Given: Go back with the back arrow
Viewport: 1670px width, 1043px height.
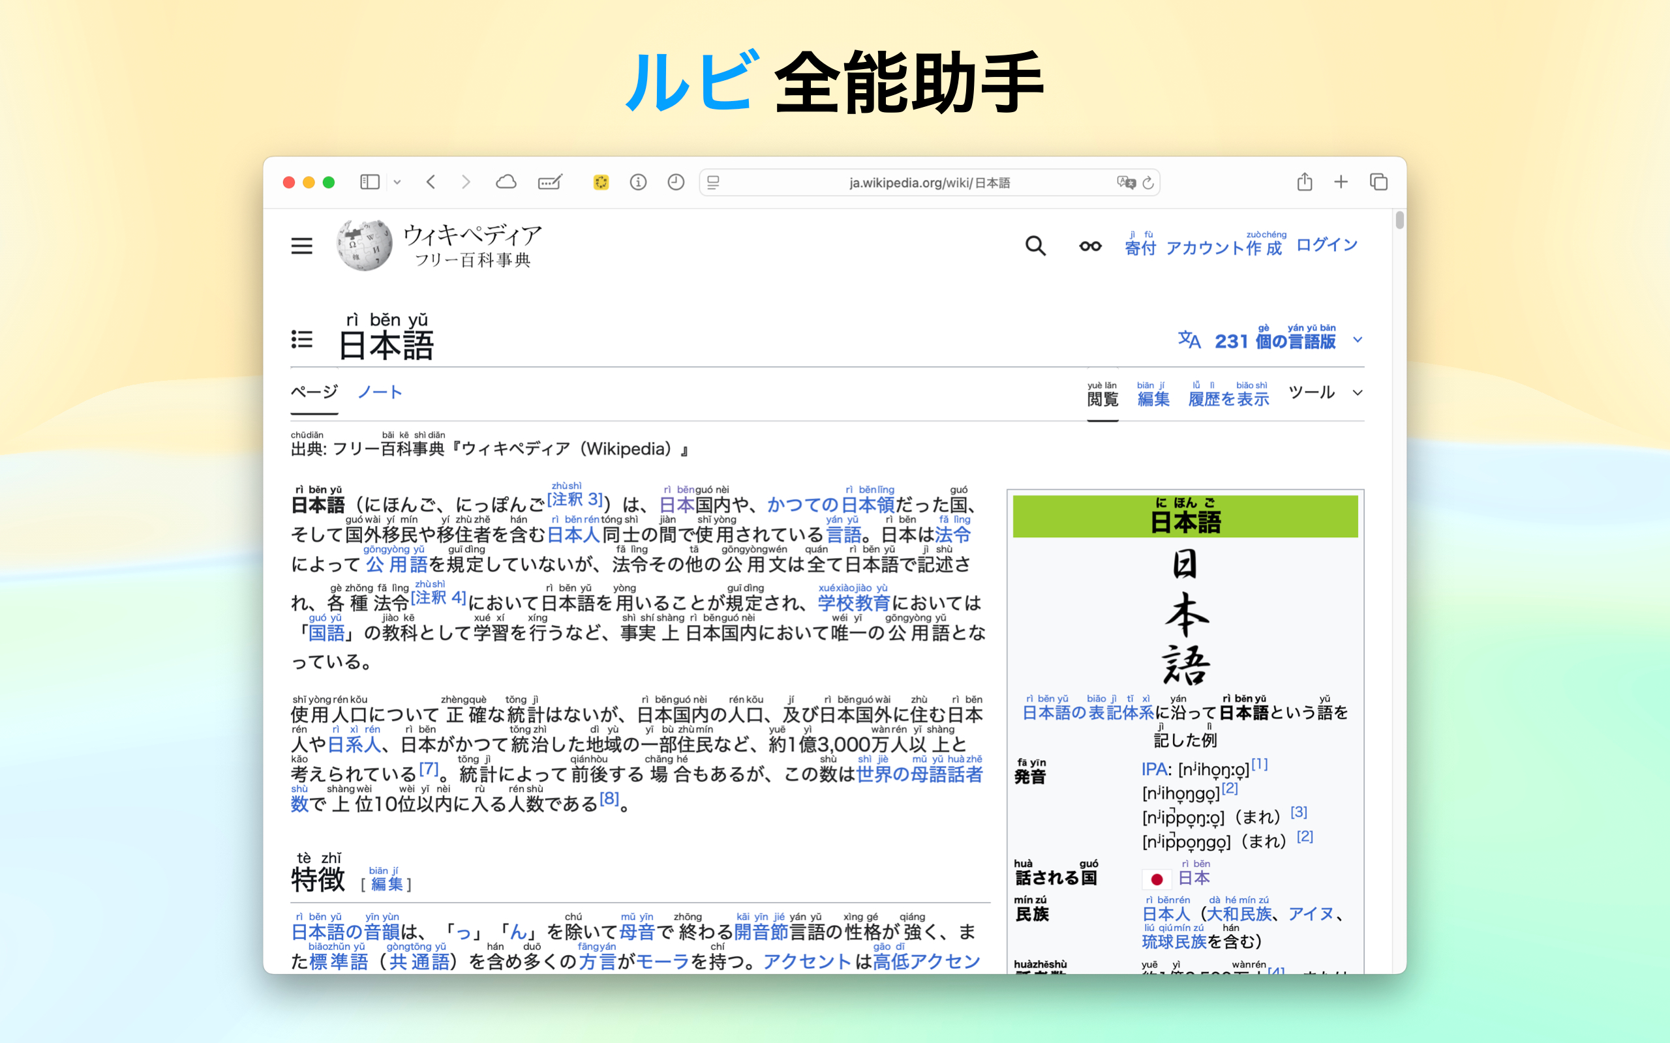Looking at the screenshot, I should click(x=431, y=182).
